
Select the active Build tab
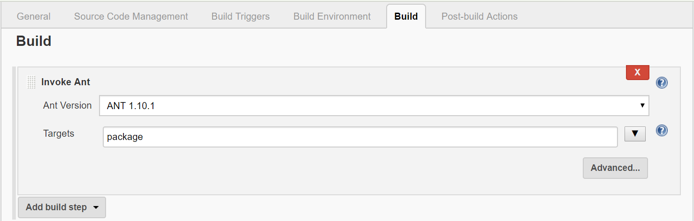[x=406, y=16]
